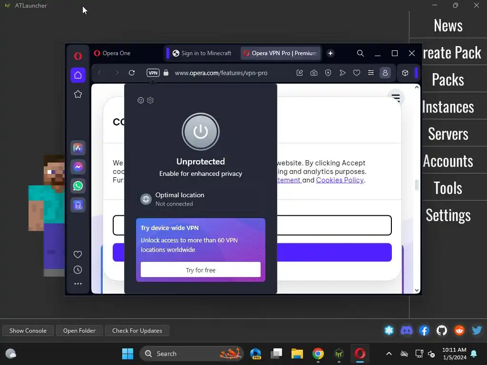Click the page scroll down arrow
487x365 pixels.
417,290
